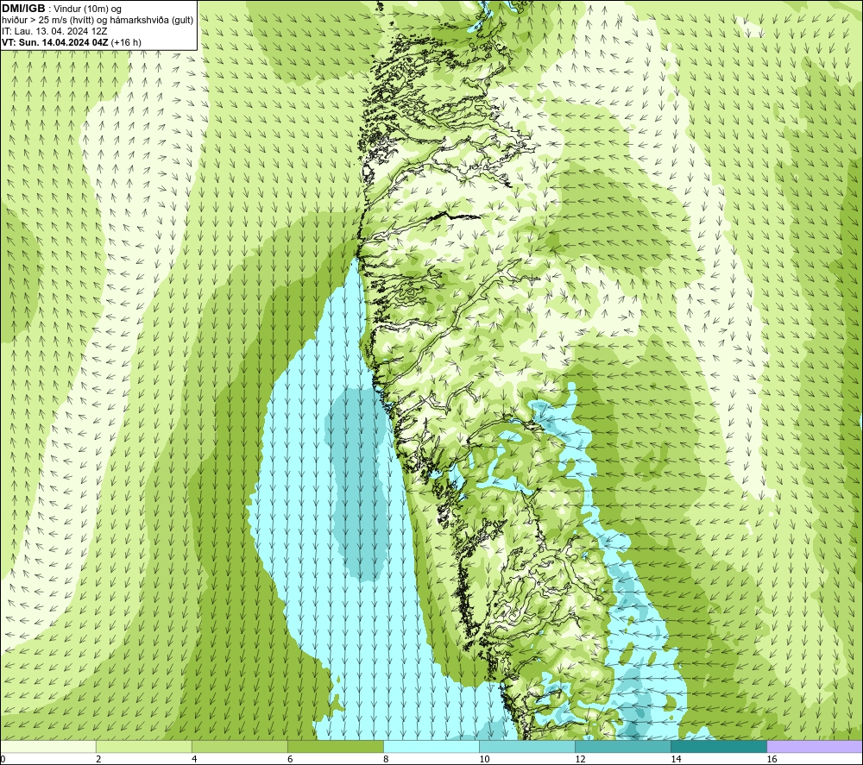Click the 10–12 m/s cyan legend swatch

(x=527, y=746)
